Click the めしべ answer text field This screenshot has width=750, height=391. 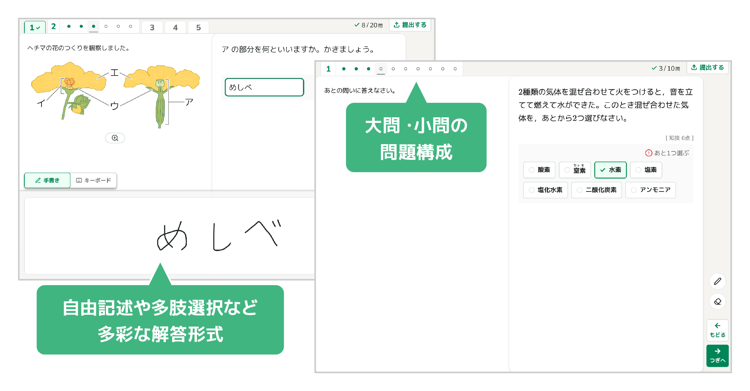coord(264,87)
